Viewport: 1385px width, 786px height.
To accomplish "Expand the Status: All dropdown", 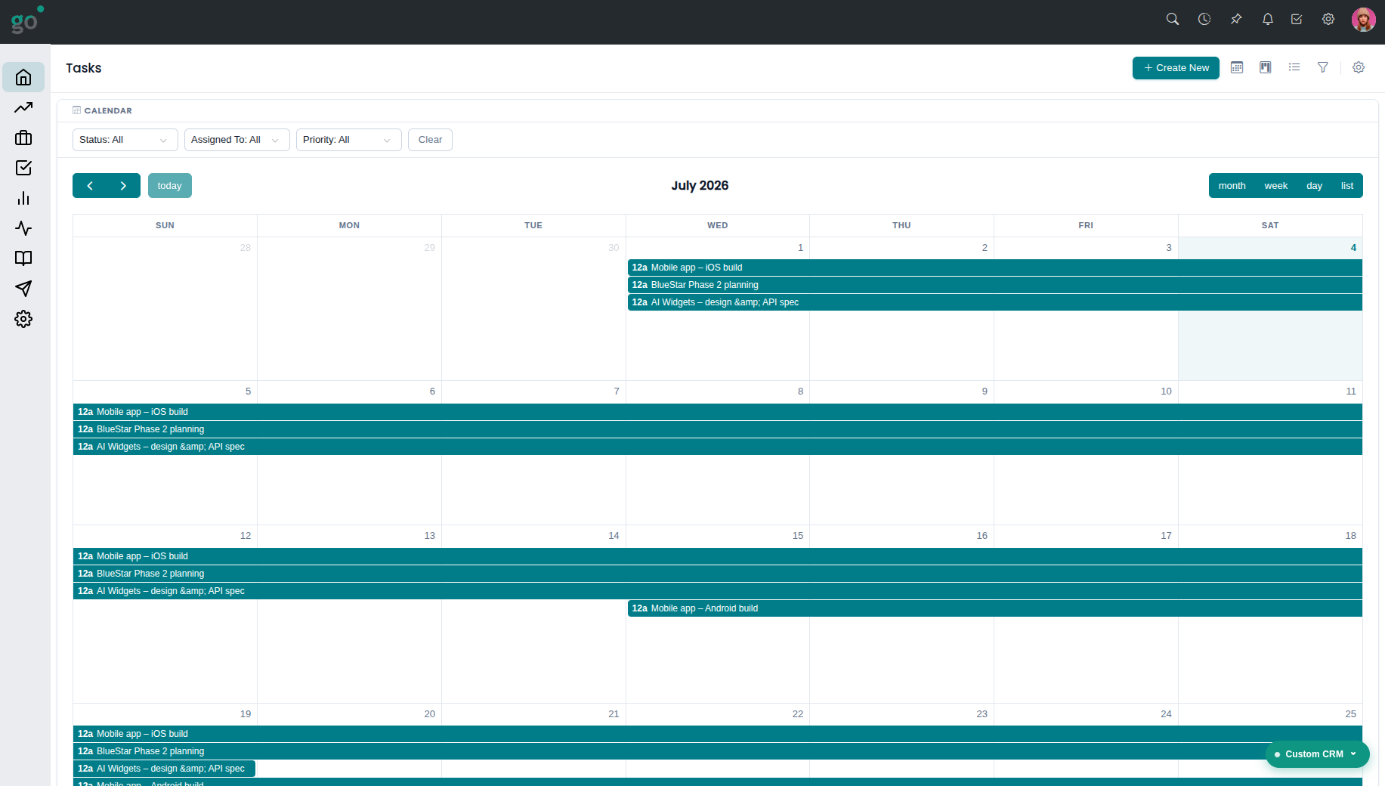I will (125, 140).
